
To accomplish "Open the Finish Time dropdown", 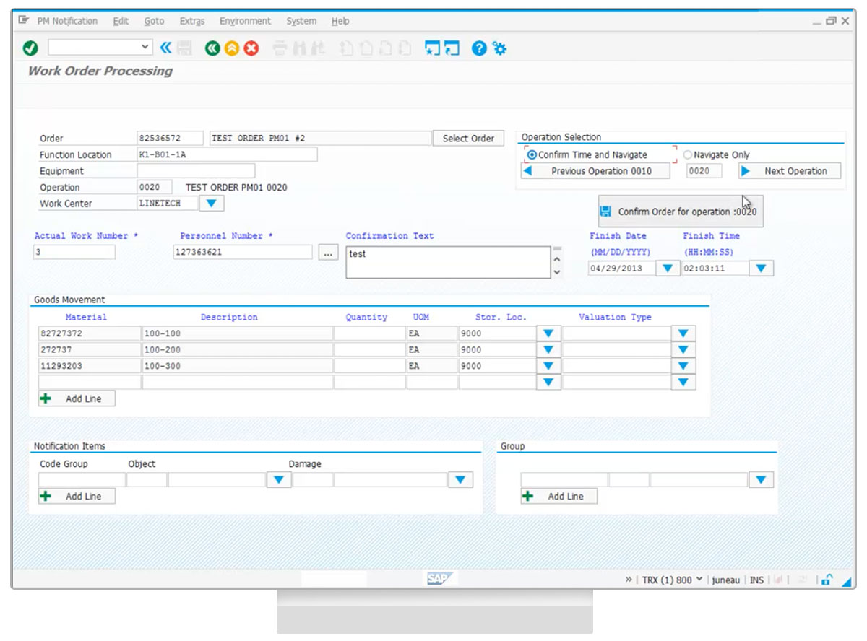I will [760, 269].
